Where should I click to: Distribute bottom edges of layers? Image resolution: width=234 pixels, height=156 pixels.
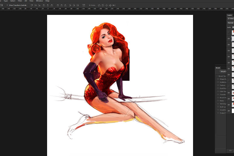[65, 5]
